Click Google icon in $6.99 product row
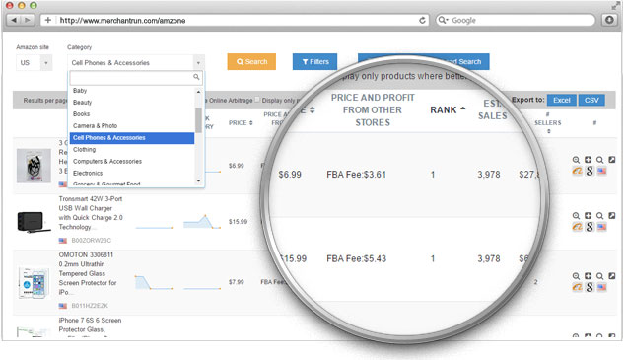 point(590,171)
